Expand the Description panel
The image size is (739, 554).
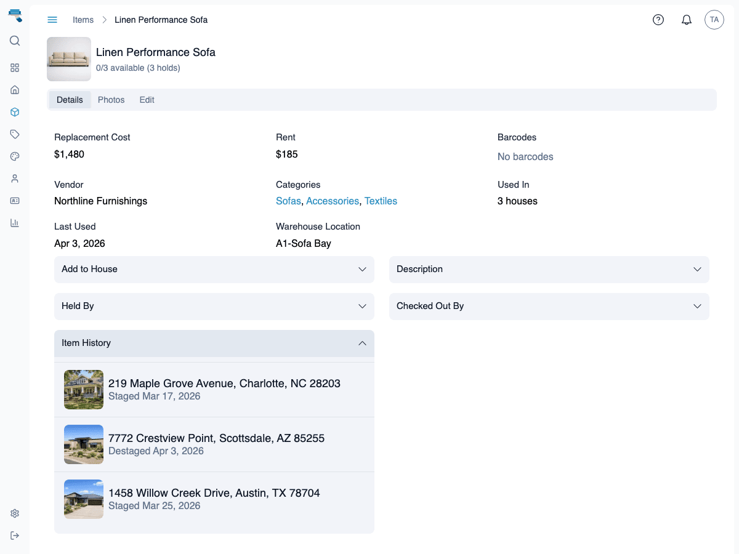(549, 269)
